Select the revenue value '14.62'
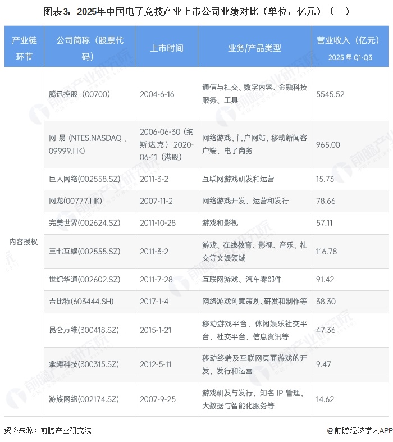 (x=325, y=399)
